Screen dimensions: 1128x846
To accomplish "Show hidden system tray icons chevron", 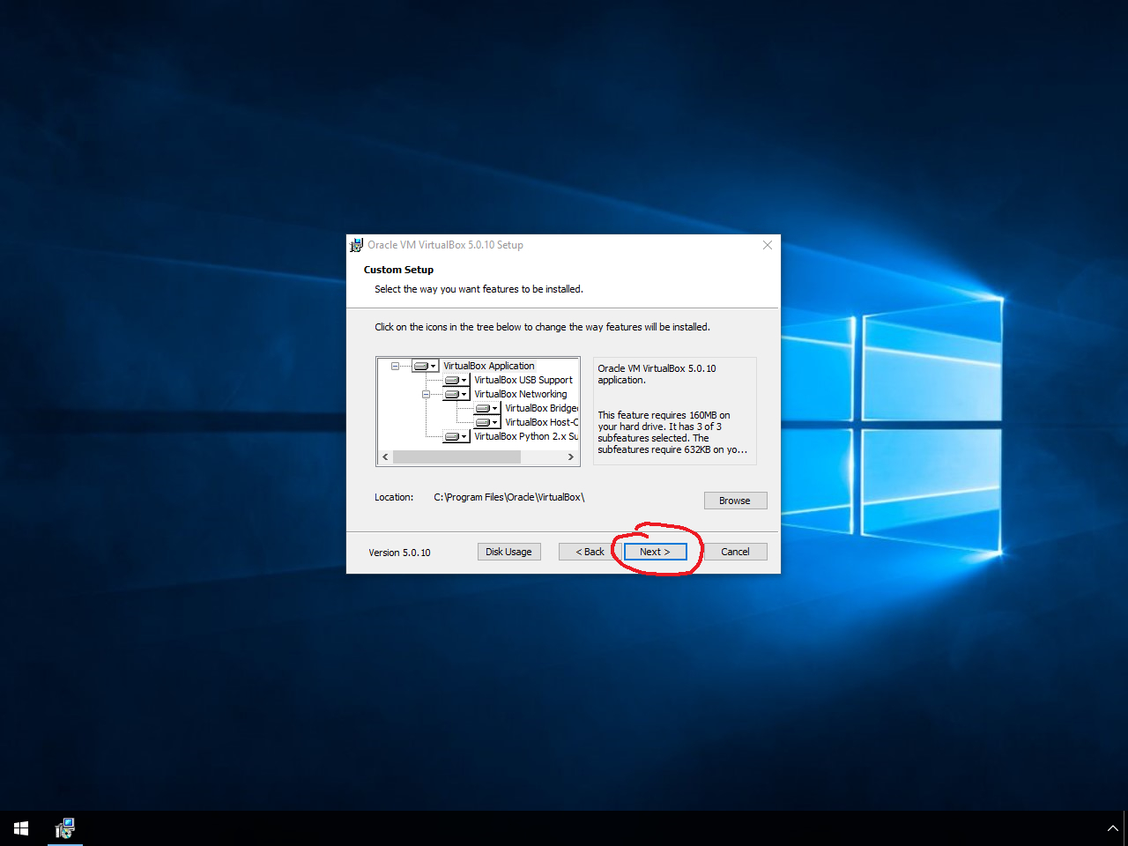I will (x=1112, y=828).
